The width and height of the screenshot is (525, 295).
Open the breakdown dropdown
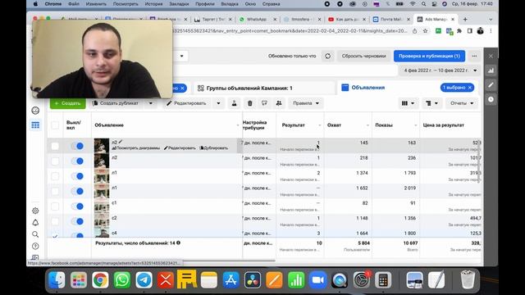(431, 103)
